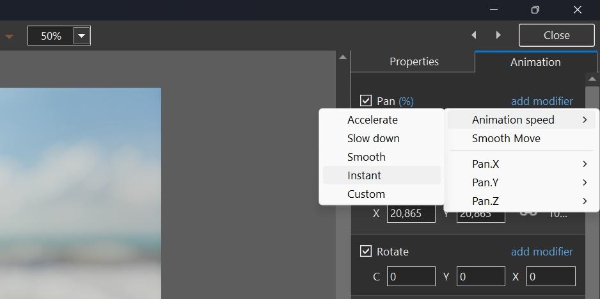Open the 50% zoom dropdown
Viewport: 600px width, 299px height.
point(81,36)
